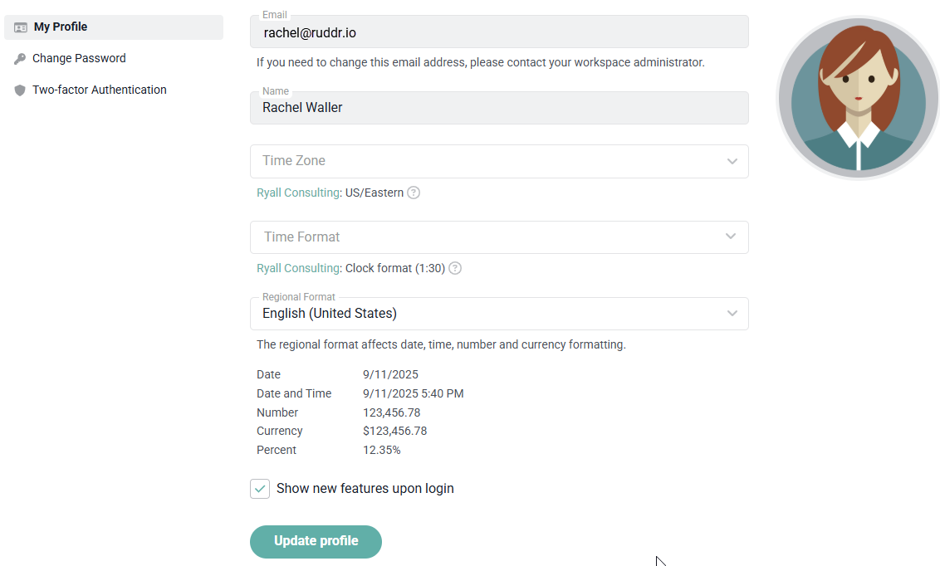Viewport: 940px width, 566px height.
Task: Click the Regional Format chevron arrow
Action: 732,314
